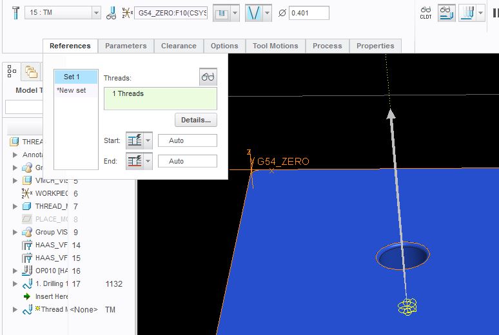This screenshot has height=335, width=499.
Task: Toggle the Threads preview glasses button
Action: (x=208, y=77)
